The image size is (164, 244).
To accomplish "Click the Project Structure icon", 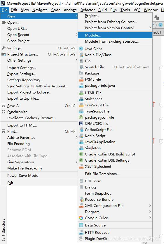I will (x=4, y=54).
